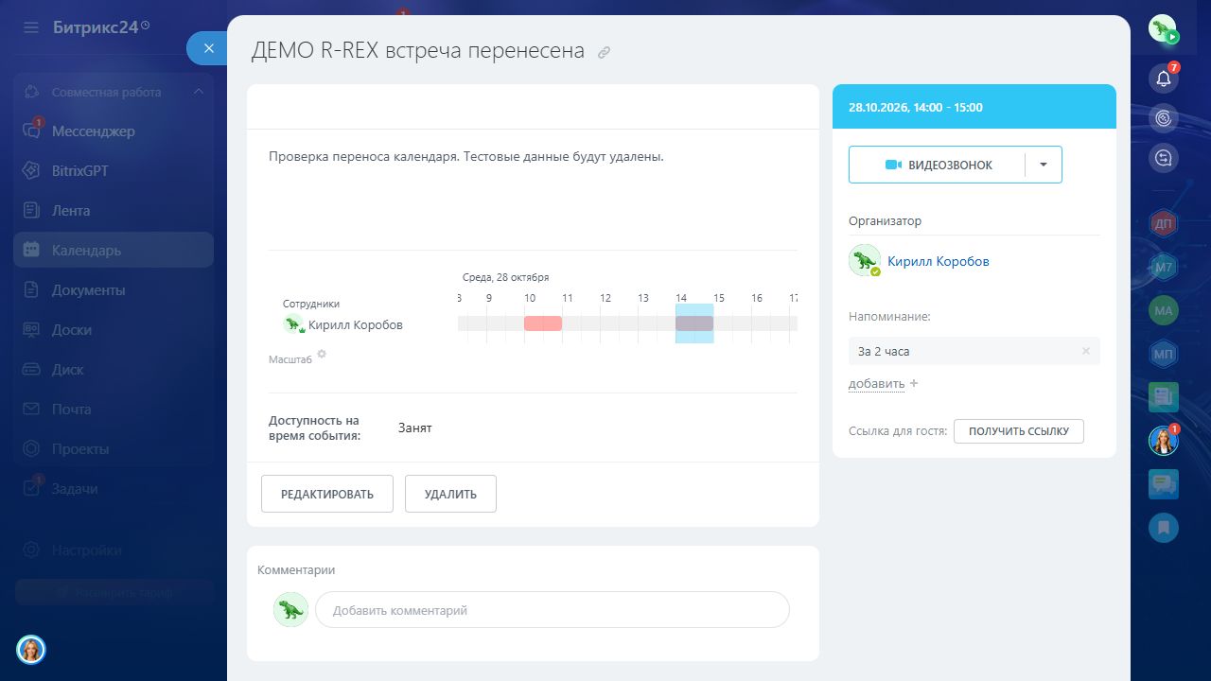Click the РЕДАКТИРОВАТЬ button

tap(327, 494)
